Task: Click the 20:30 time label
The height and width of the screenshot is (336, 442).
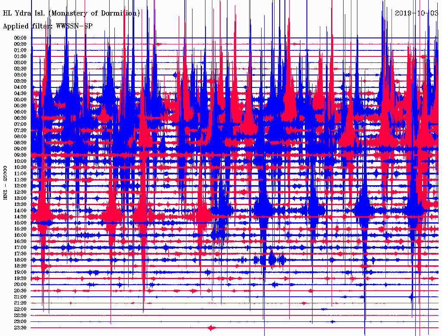Action: click(x=20, y=291)
